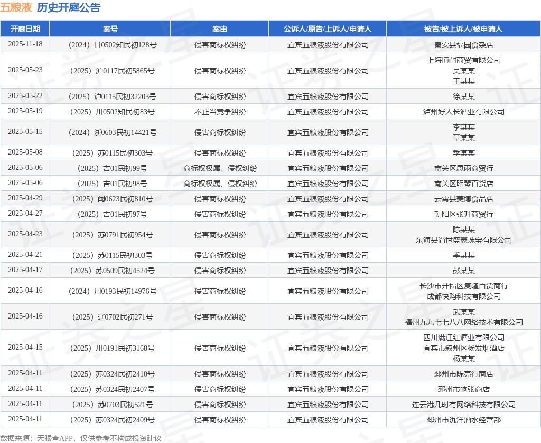Click the 不正当竞争纠纷 cause cell
The image size is (541, 443).
(x=220, y=112)
